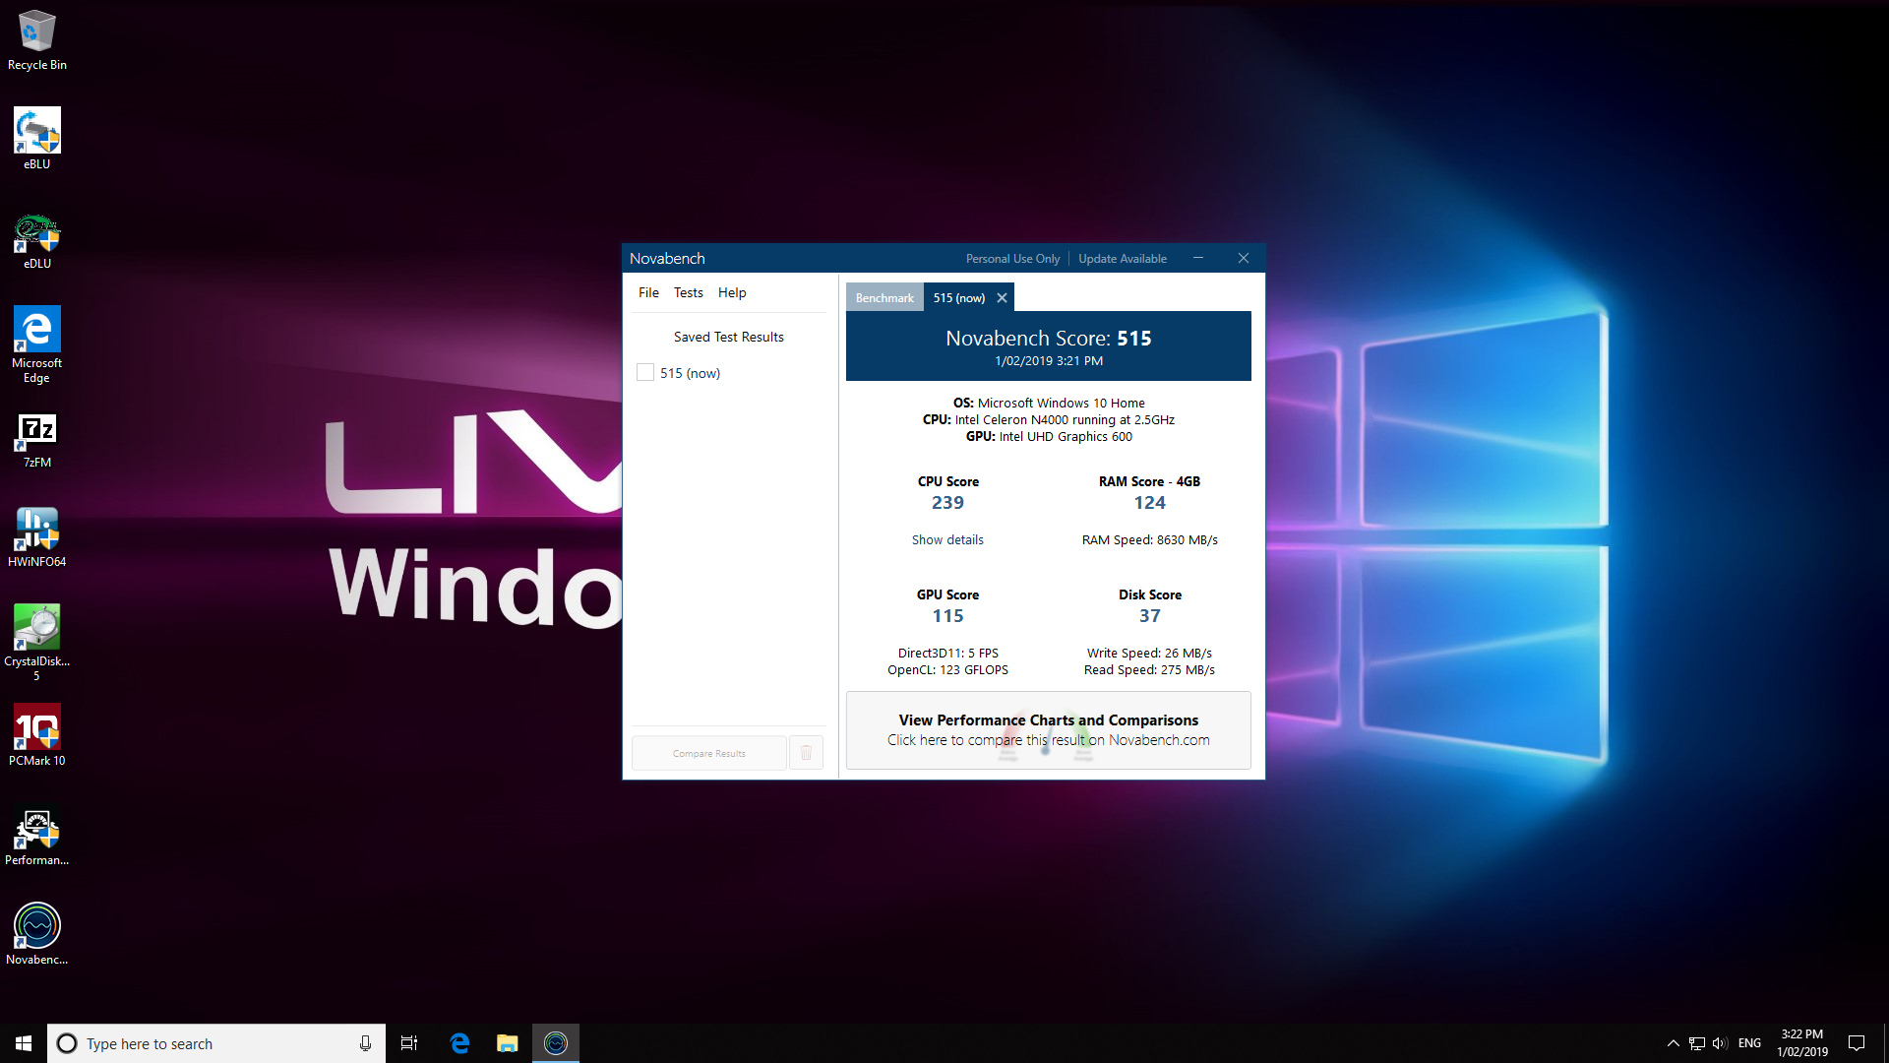Click the Read Speed: 275 MB/s text

(1149, 670)
